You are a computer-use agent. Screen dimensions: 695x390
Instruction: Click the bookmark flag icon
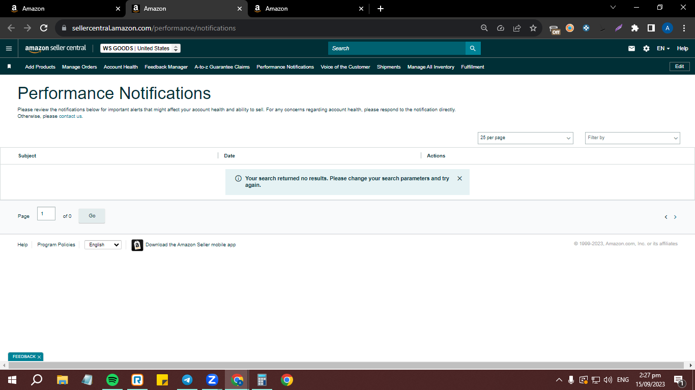[x=9, y=67]
